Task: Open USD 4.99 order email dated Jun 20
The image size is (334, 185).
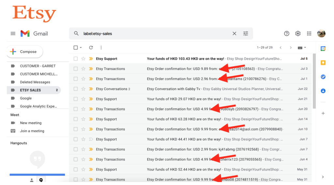Action: (x=190, y=109)
